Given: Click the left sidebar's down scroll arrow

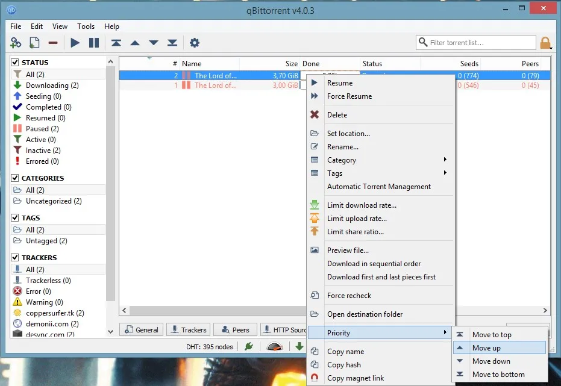Looking at the screenshot, I should (110, 332).
